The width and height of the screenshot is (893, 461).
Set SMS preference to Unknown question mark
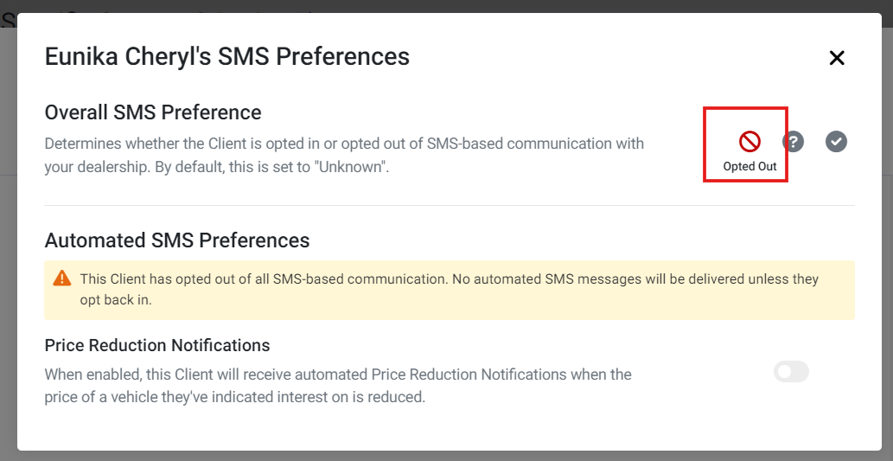(x=793, y=141)
